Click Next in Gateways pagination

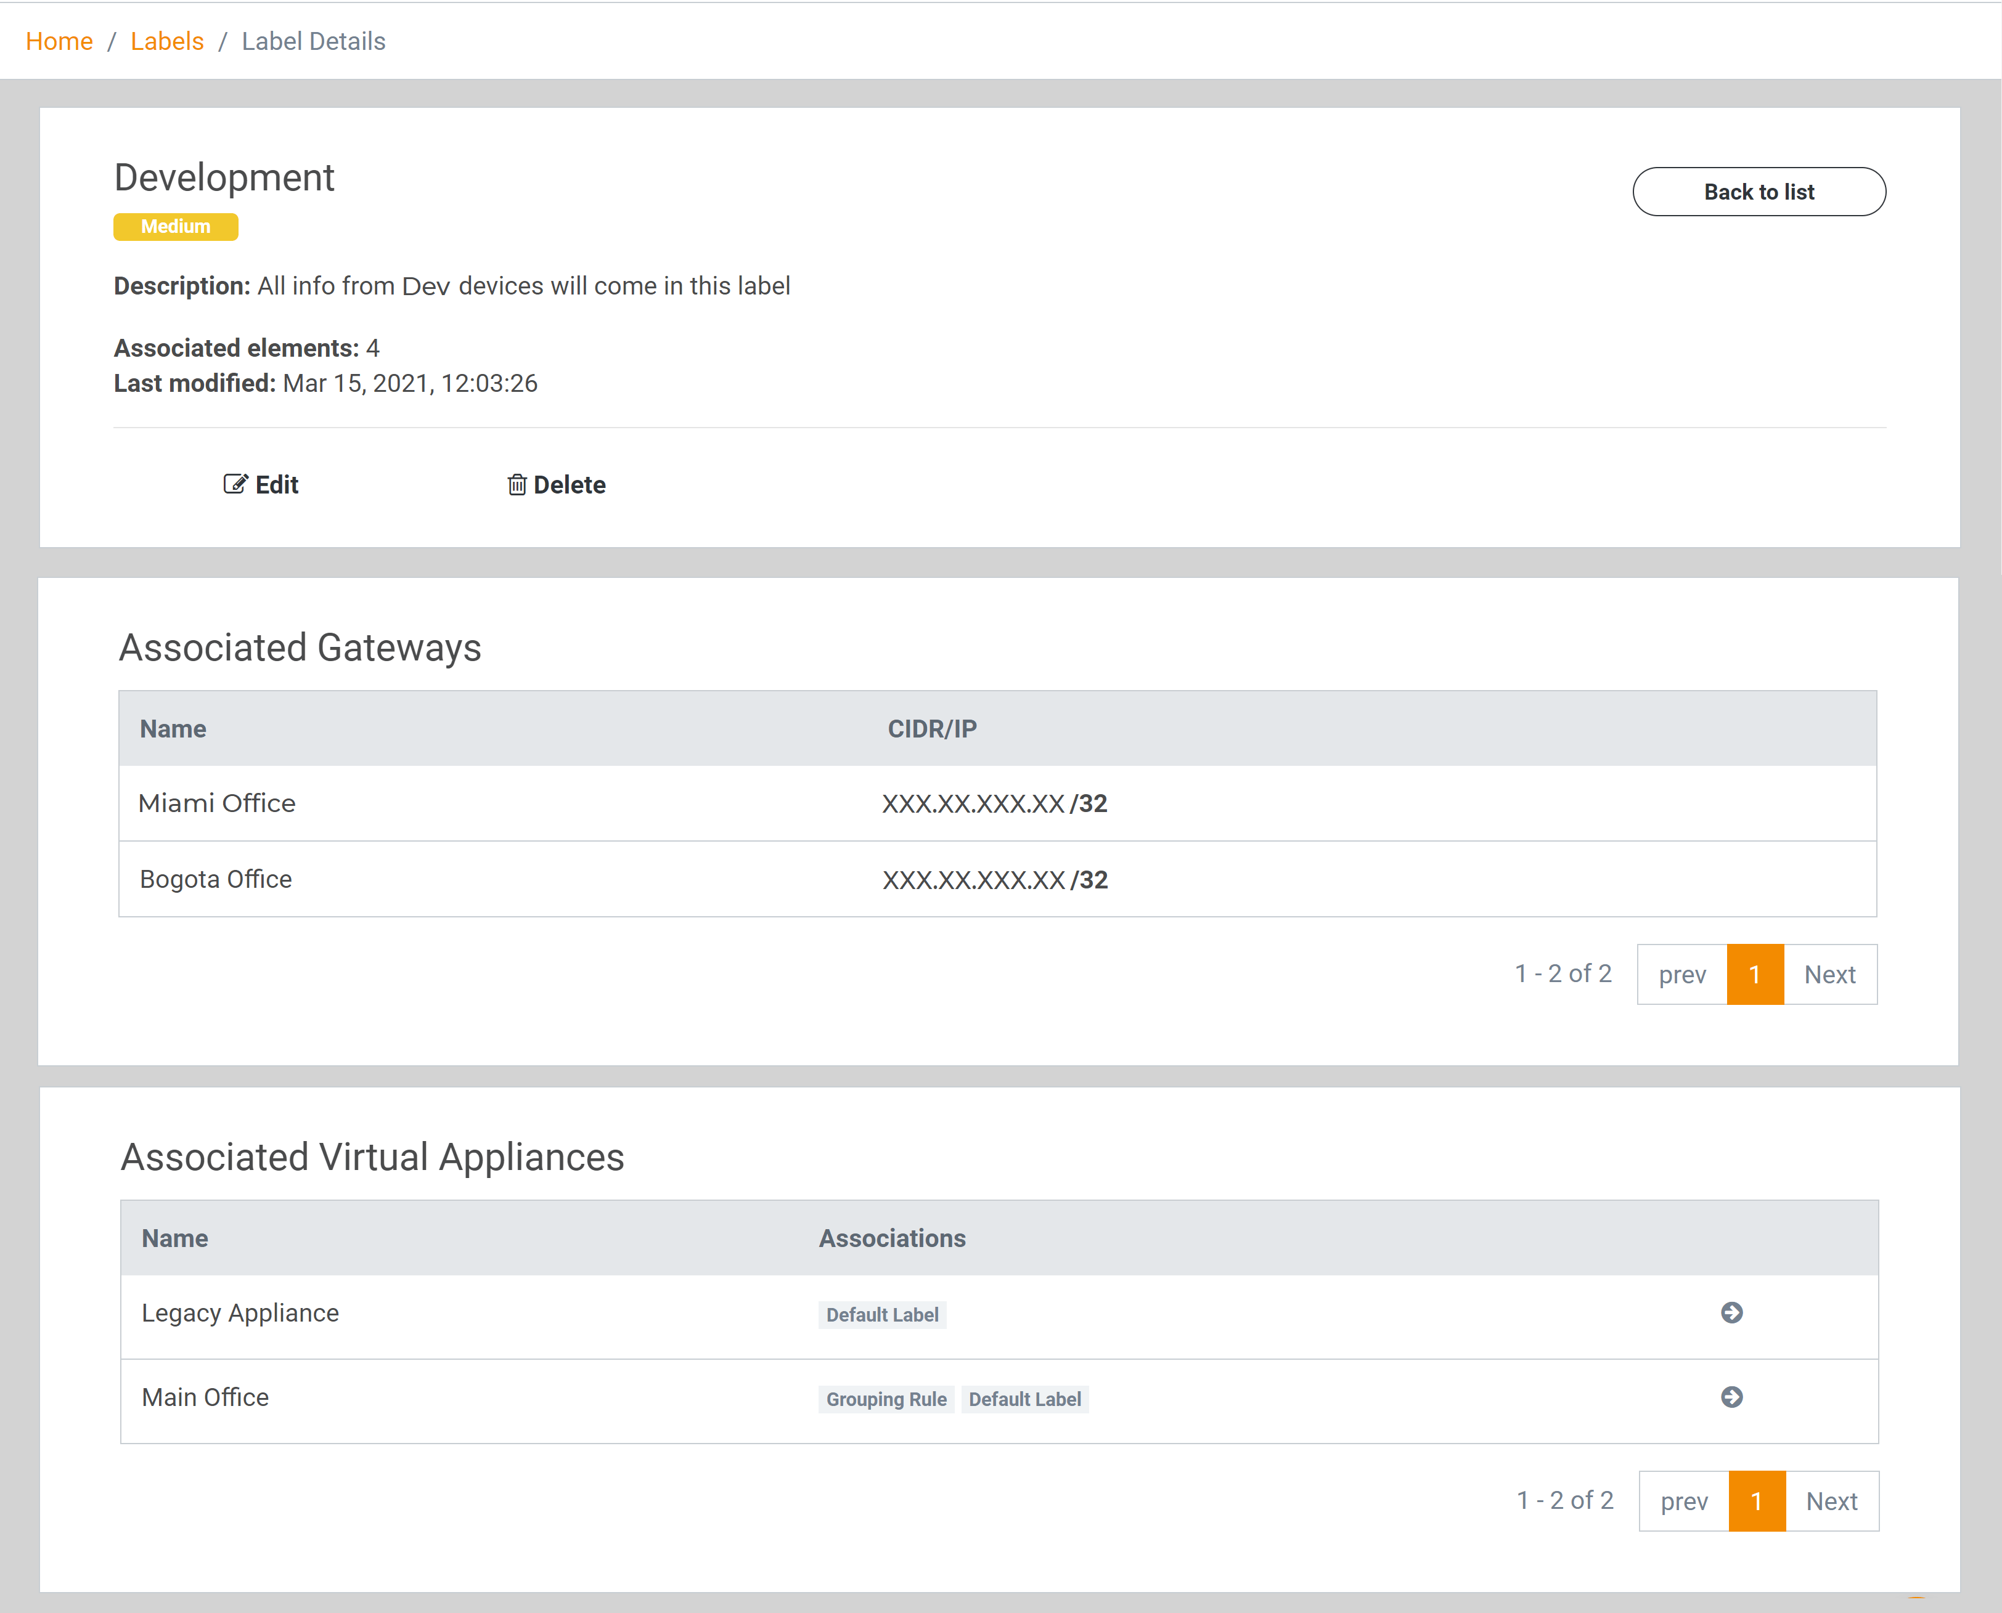click(x=1829, y=975)
